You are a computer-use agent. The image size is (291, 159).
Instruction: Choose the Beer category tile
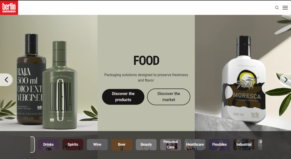coord(122,144)
